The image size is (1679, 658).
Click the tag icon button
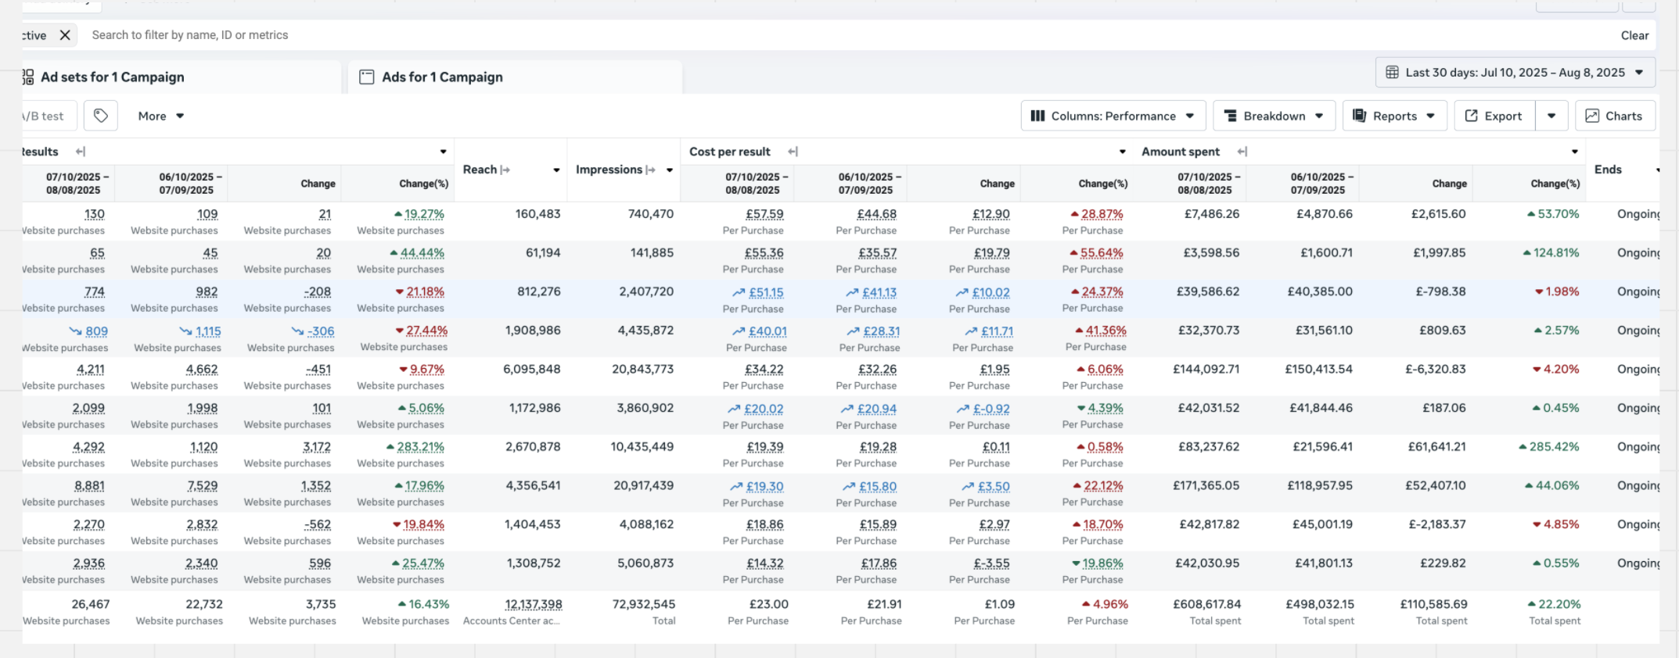(101, 116)
